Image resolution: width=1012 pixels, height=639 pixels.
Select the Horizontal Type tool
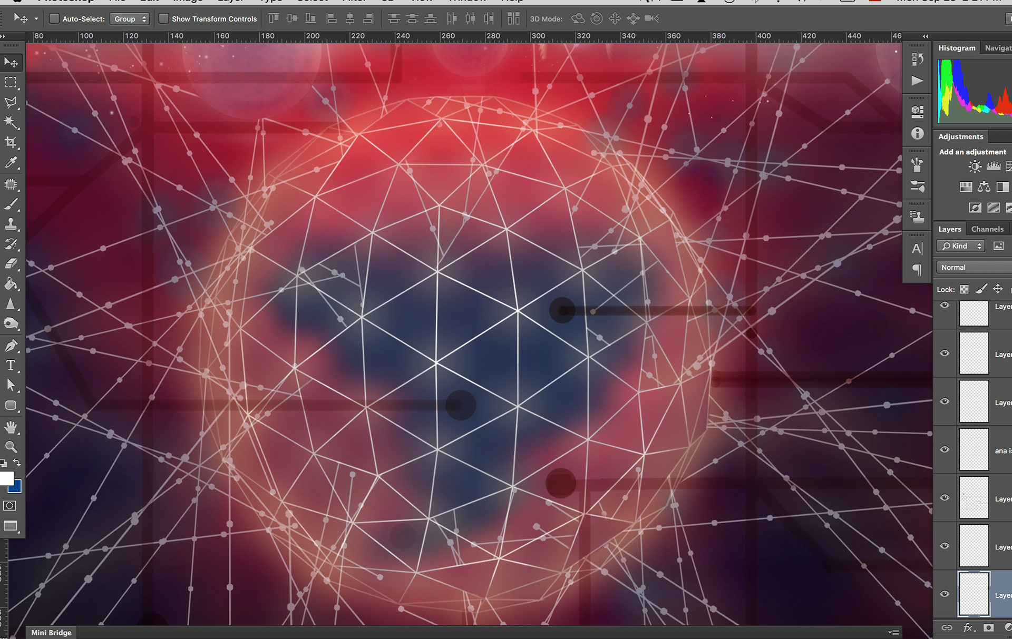tap(11, 365)
